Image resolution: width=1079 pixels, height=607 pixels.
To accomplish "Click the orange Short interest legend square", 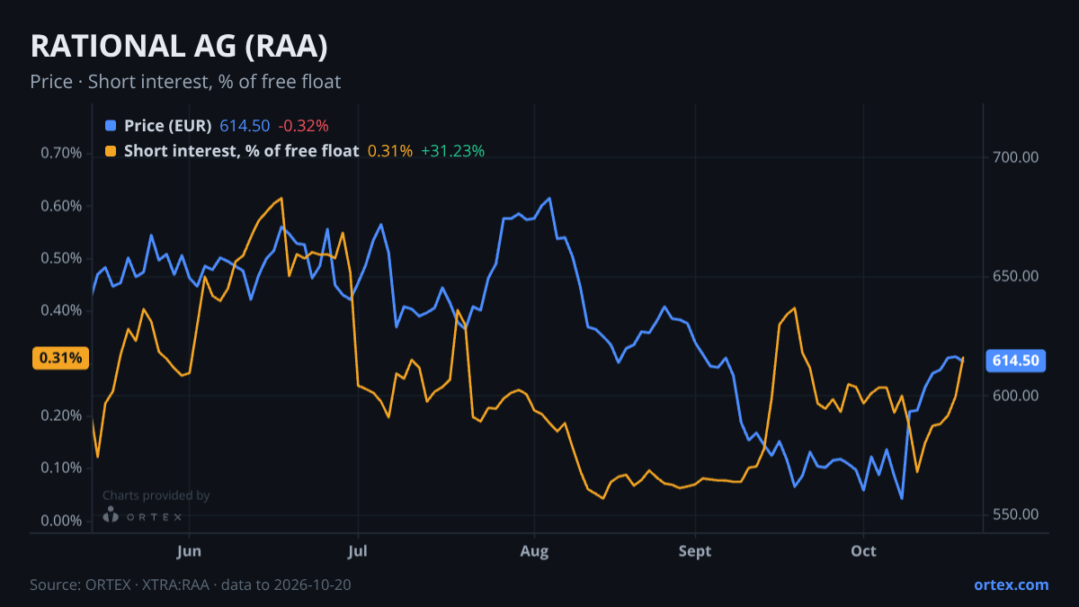I will click(111, 151).
